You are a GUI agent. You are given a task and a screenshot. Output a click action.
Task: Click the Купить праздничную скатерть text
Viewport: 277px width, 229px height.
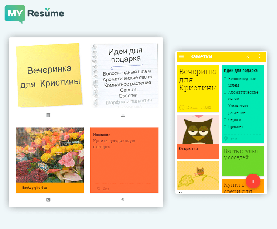pos(114,144)
